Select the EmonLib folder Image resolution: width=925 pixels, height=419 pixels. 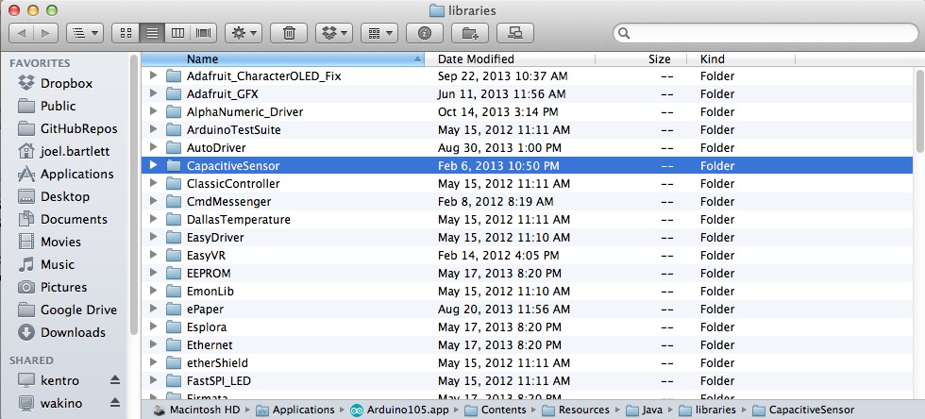529,291
